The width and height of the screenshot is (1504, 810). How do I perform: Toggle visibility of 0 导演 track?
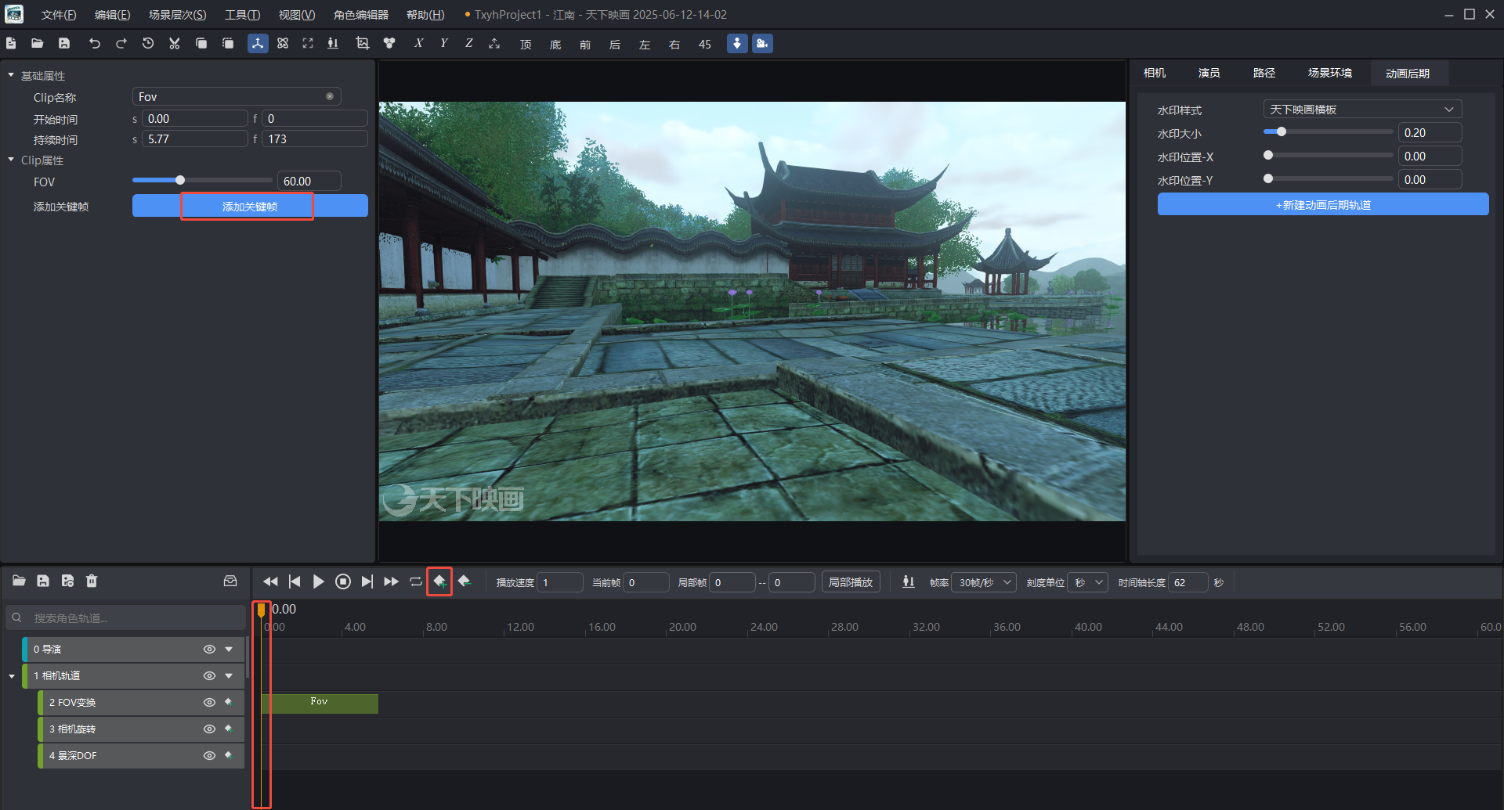[209, 650]
